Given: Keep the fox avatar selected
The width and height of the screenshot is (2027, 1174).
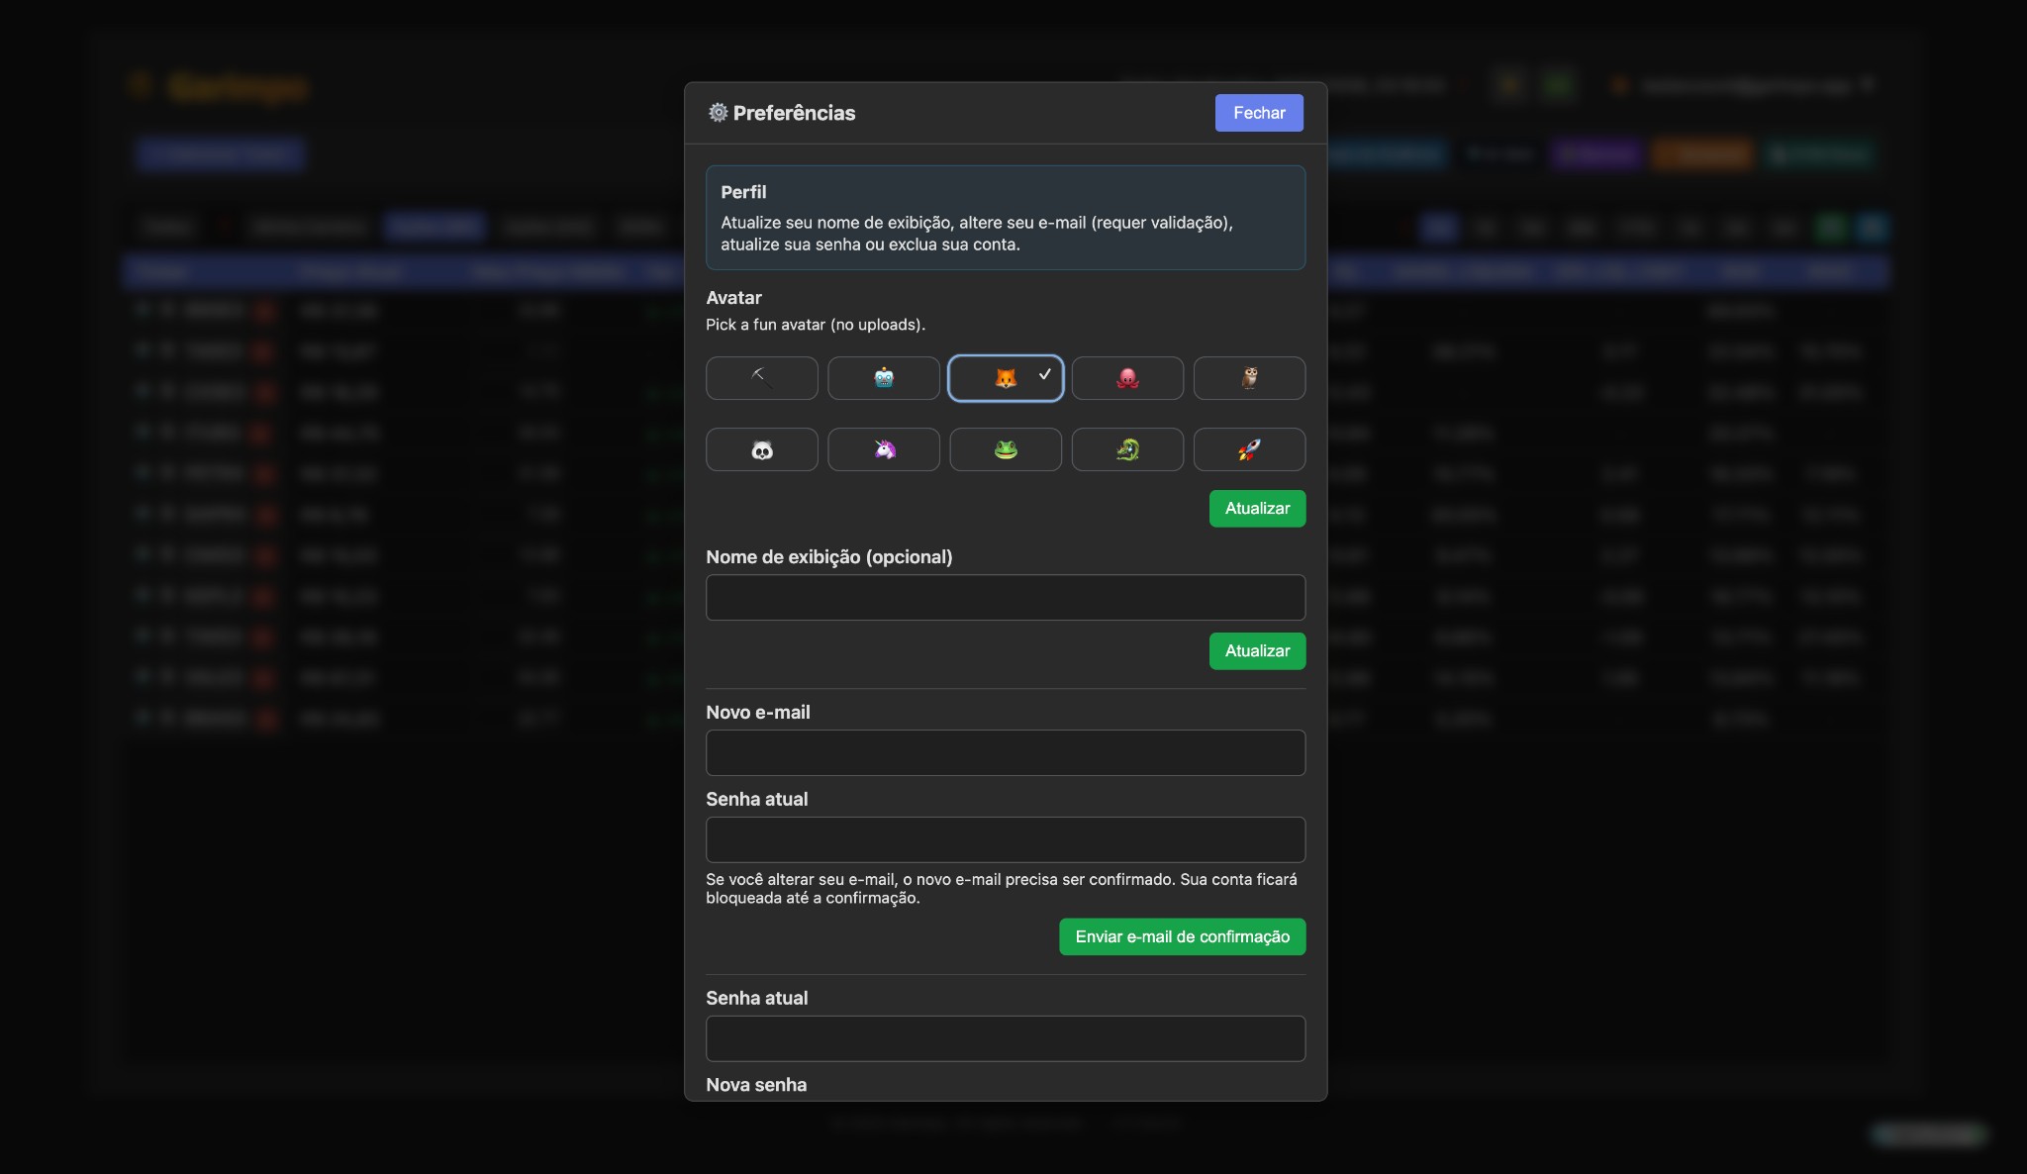Looking at the screenshot, I should pos(1006,377).
